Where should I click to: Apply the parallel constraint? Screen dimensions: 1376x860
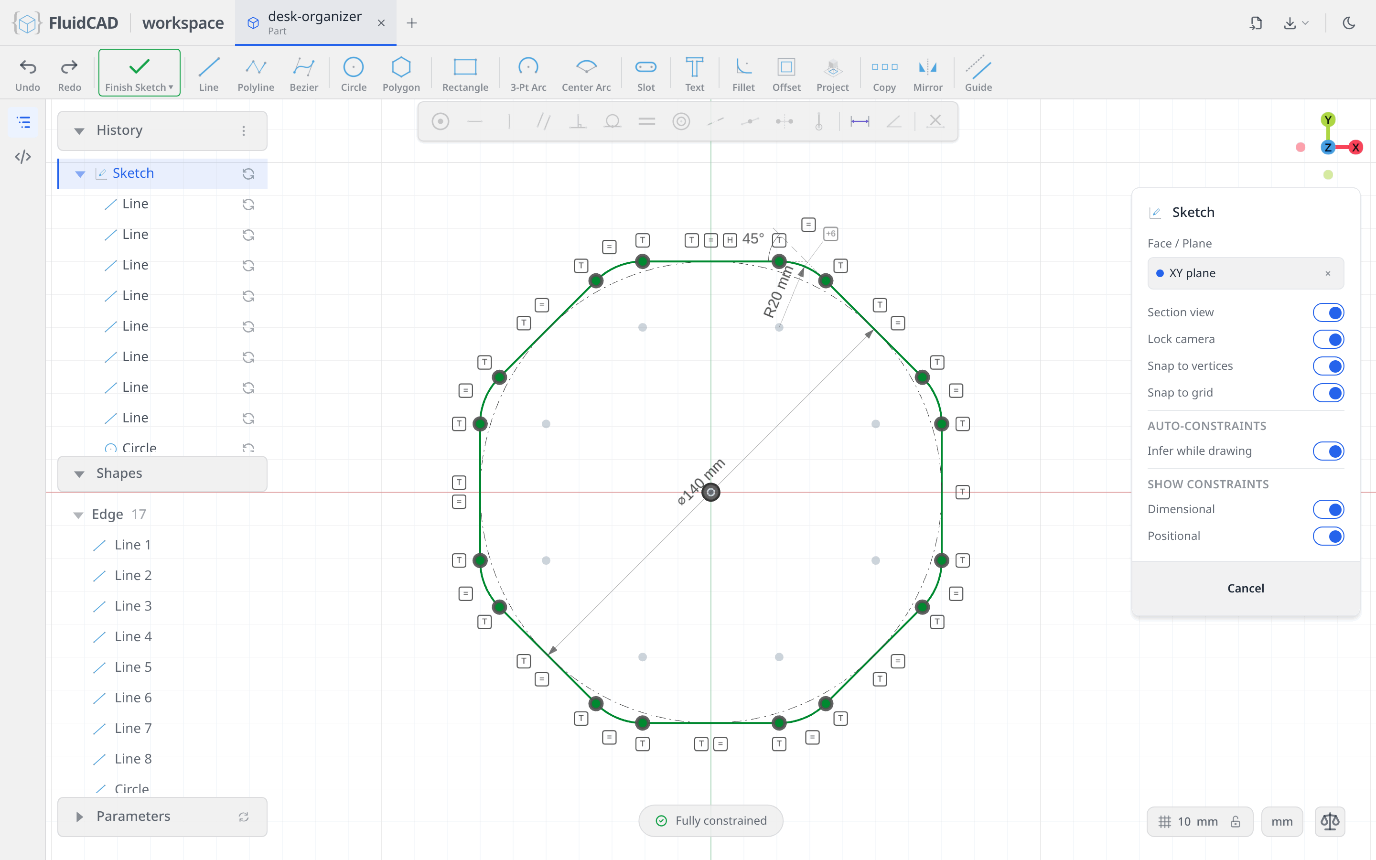click(x=544, y=121)
